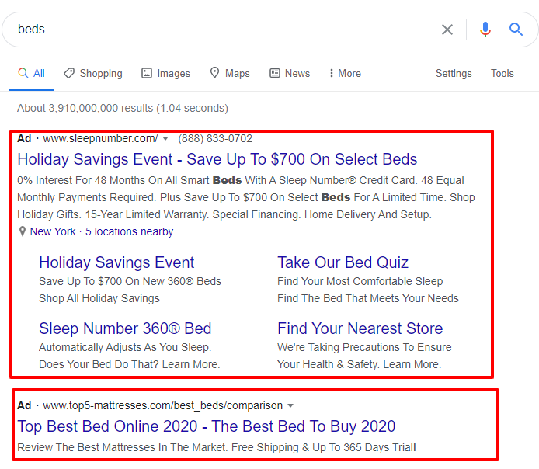Open the 'Holiday Savings Event - Save Up To $700' ad headline
Screen dimensions: 539x469
coord(217,159)
